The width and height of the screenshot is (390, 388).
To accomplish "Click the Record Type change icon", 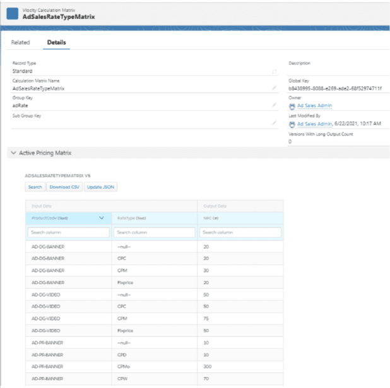I will [275, 71].
